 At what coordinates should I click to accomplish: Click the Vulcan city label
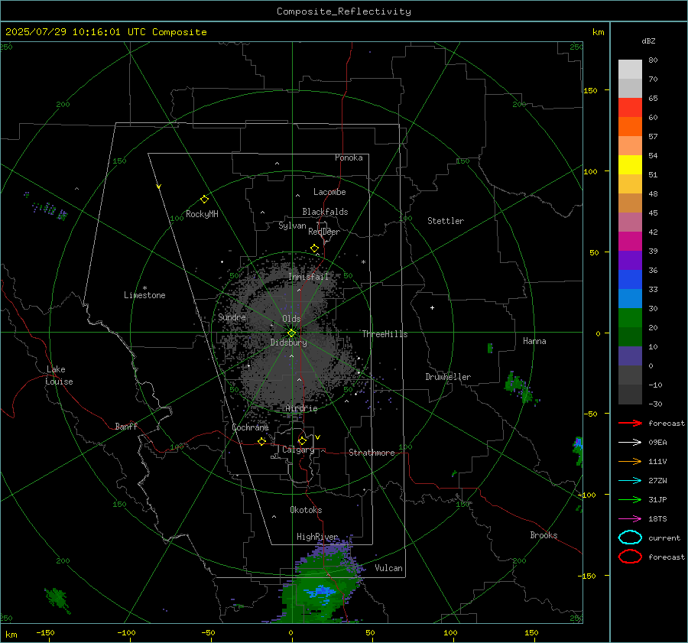(388, 568)
